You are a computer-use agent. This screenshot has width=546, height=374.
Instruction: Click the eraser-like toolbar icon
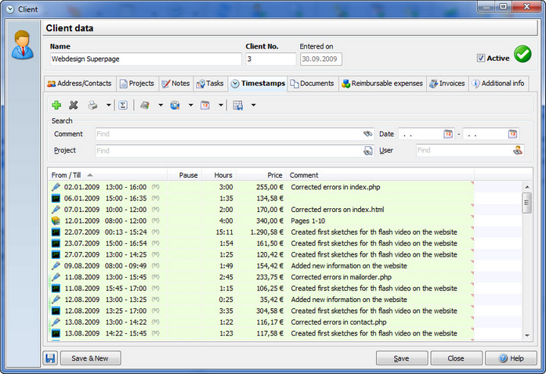145,105
